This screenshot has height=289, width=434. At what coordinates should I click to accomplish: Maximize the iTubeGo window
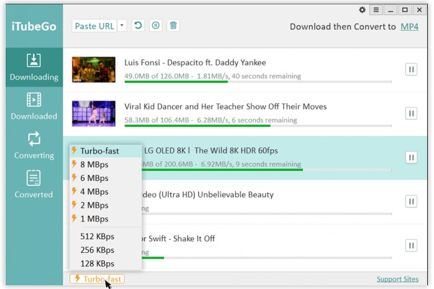[x=405, y=10]
